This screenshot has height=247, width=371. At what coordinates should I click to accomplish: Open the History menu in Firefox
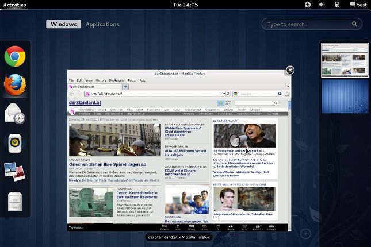coord(101,80)
